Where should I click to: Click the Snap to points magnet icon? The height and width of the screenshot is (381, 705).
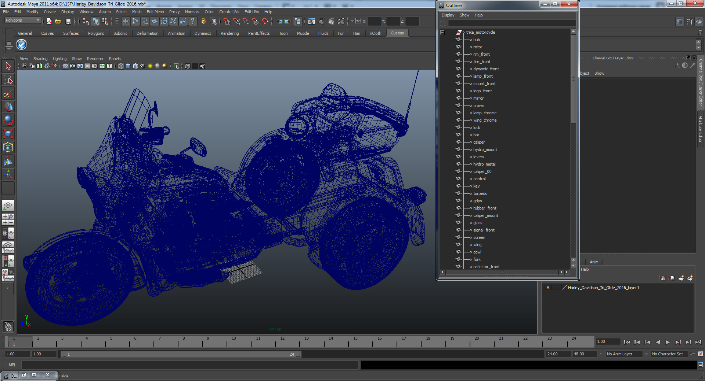[246, 21]
